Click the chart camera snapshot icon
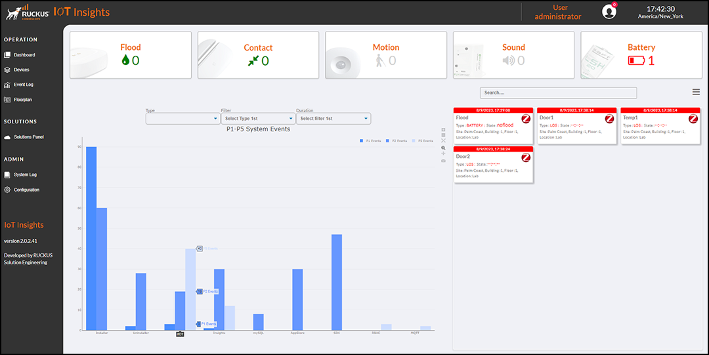Screen dimensions: 709x355 443,161
